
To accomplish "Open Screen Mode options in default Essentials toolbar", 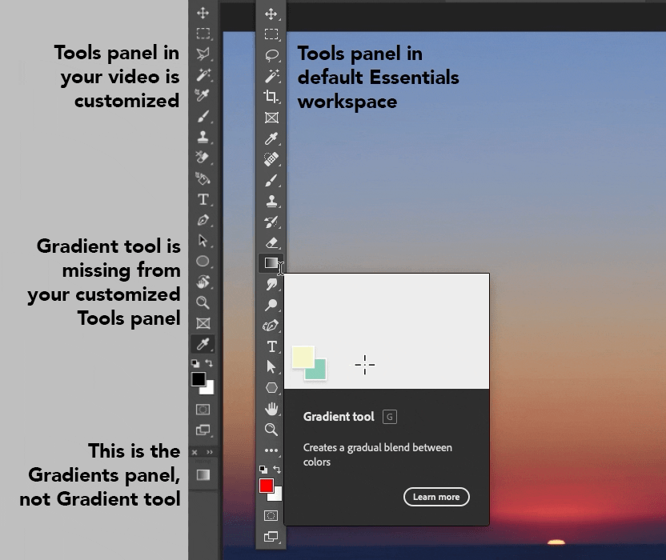I will (x=271, y=536).
